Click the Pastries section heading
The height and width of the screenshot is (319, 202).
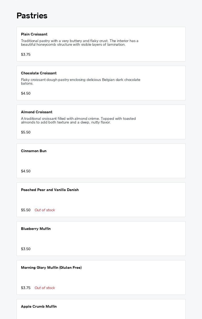coord(32,16)
